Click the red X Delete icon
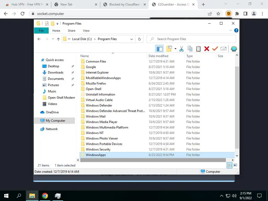268x201 pixels. pos(207,49)
